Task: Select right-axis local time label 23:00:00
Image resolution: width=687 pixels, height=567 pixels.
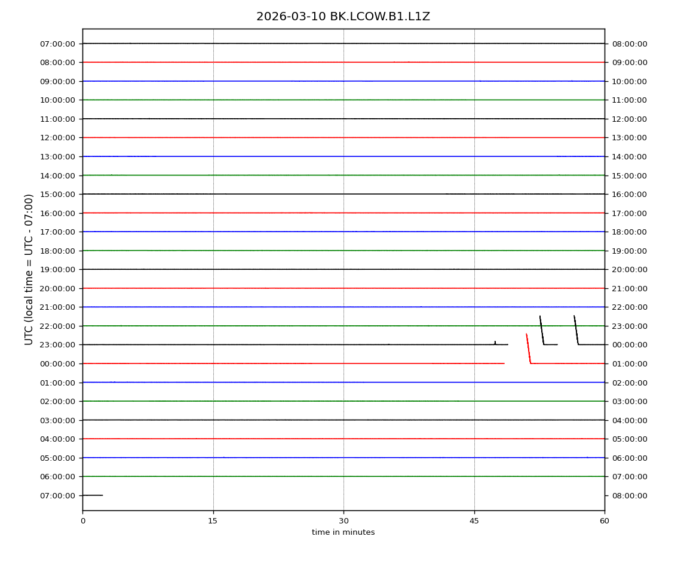Action: (629, 326)
